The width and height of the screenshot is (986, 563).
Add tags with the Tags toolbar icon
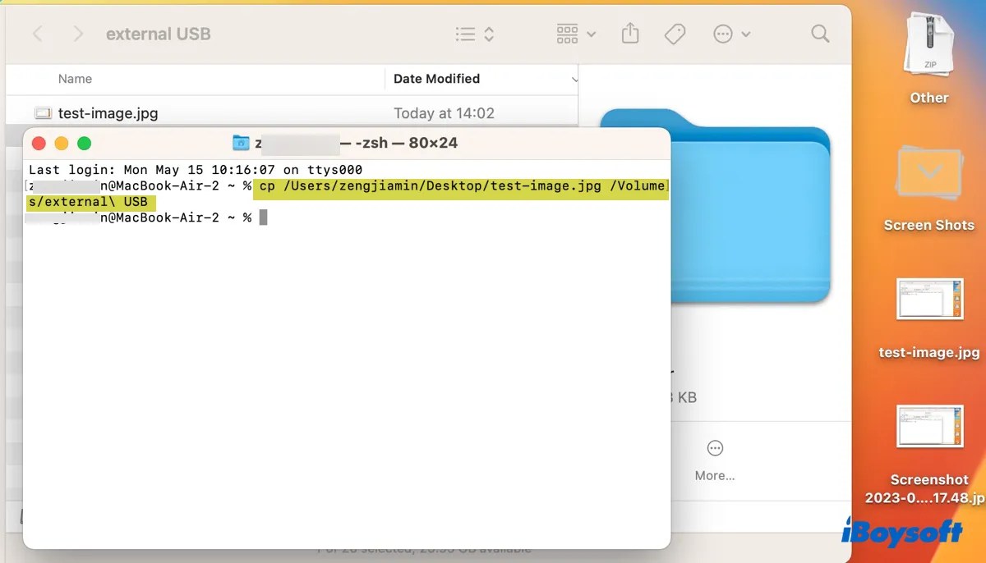tap(675, 34)
